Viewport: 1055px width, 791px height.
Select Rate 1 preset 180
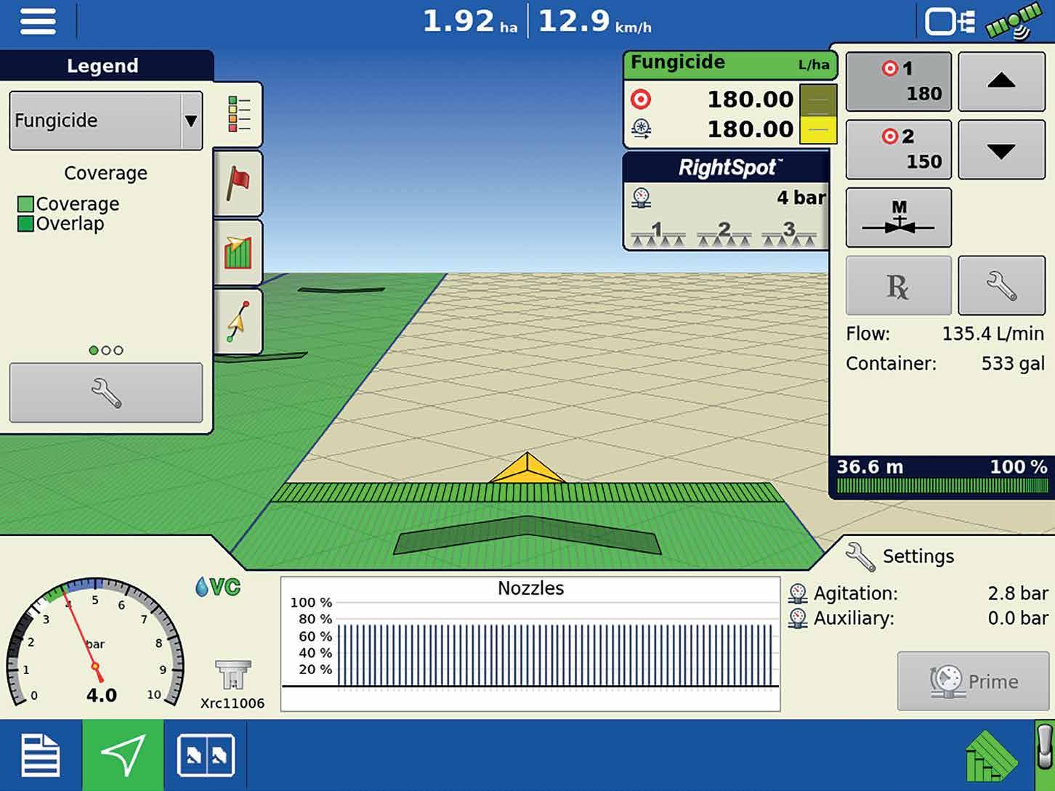tap(899, 81)
